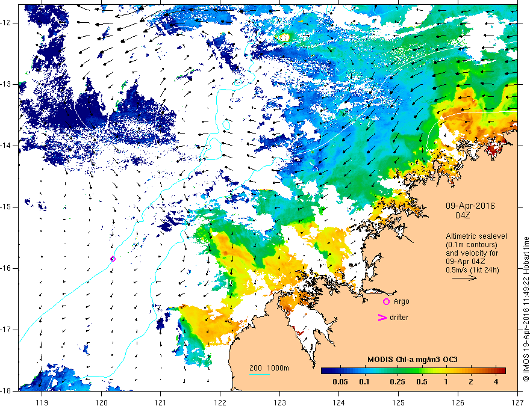Click the '© IMOS' vertical timestamp credit text
530x409 pixels.
[526, 309]
